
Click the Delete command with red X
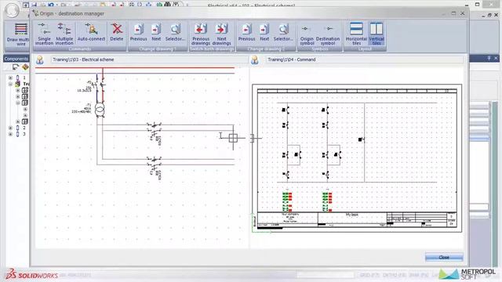pyautogui.click(x=117, y=32)
